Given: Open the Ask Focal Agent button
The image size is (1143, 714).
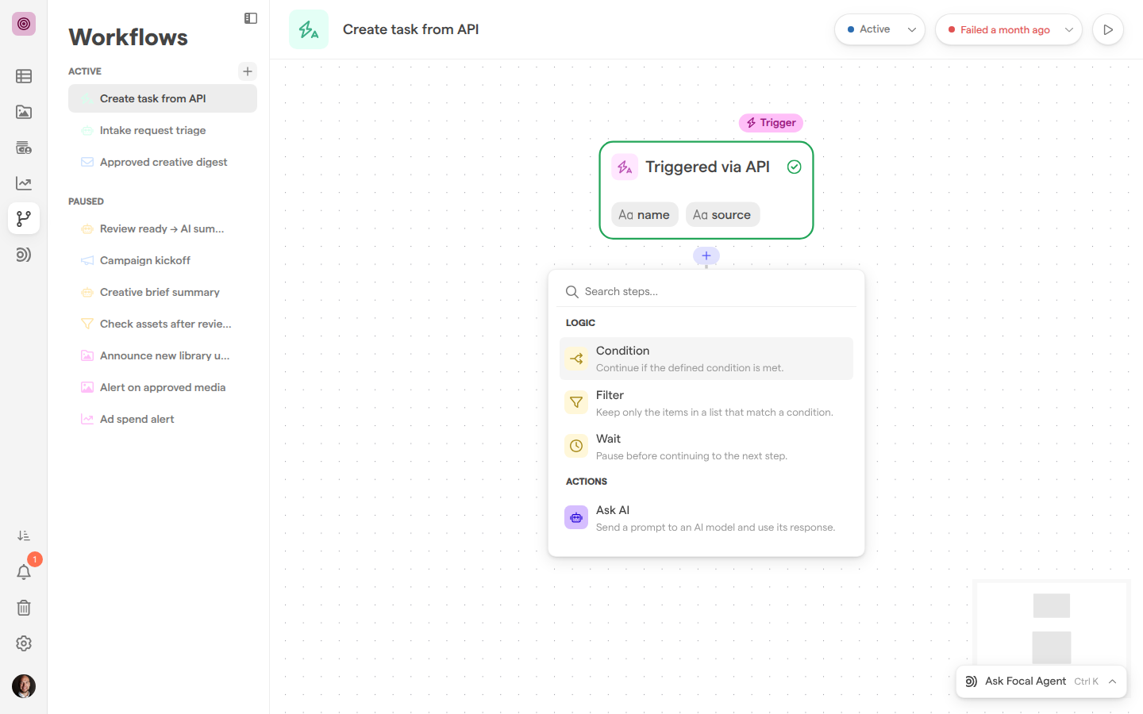Looking at the screenshot, I should click(x=1041, y=681).
